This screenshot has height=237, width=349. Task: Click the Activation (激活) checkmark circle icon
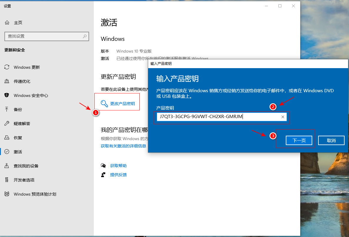pos(7,152)
